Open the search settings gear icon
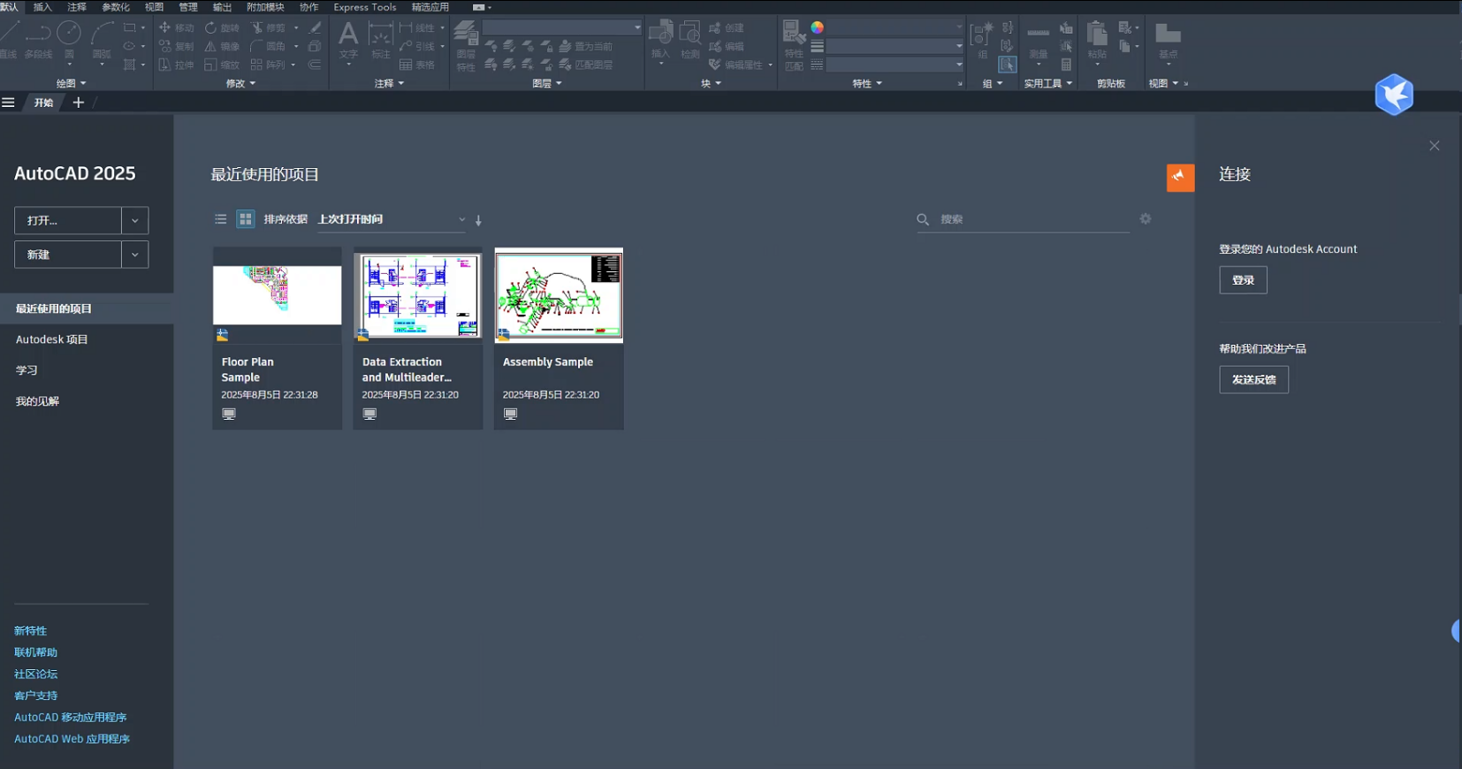This screenshot has height=769, width=1462. coord(1146,218)
